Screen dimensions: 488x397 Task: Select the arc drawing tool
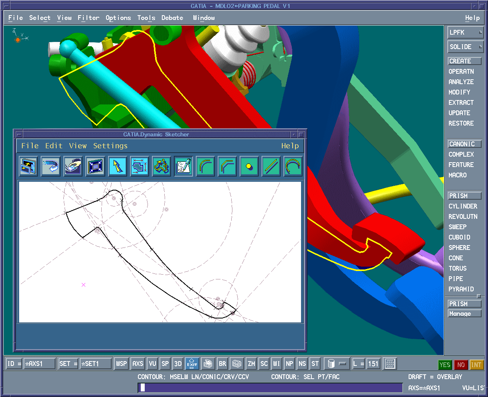(x=293, y=166)
